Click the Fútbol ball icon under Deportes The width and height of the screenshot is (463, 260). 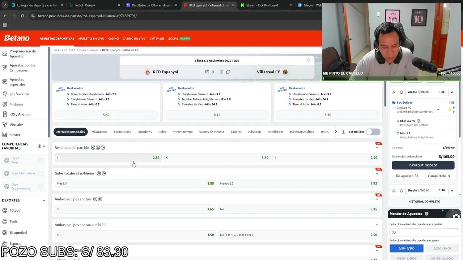pos(5,210)
